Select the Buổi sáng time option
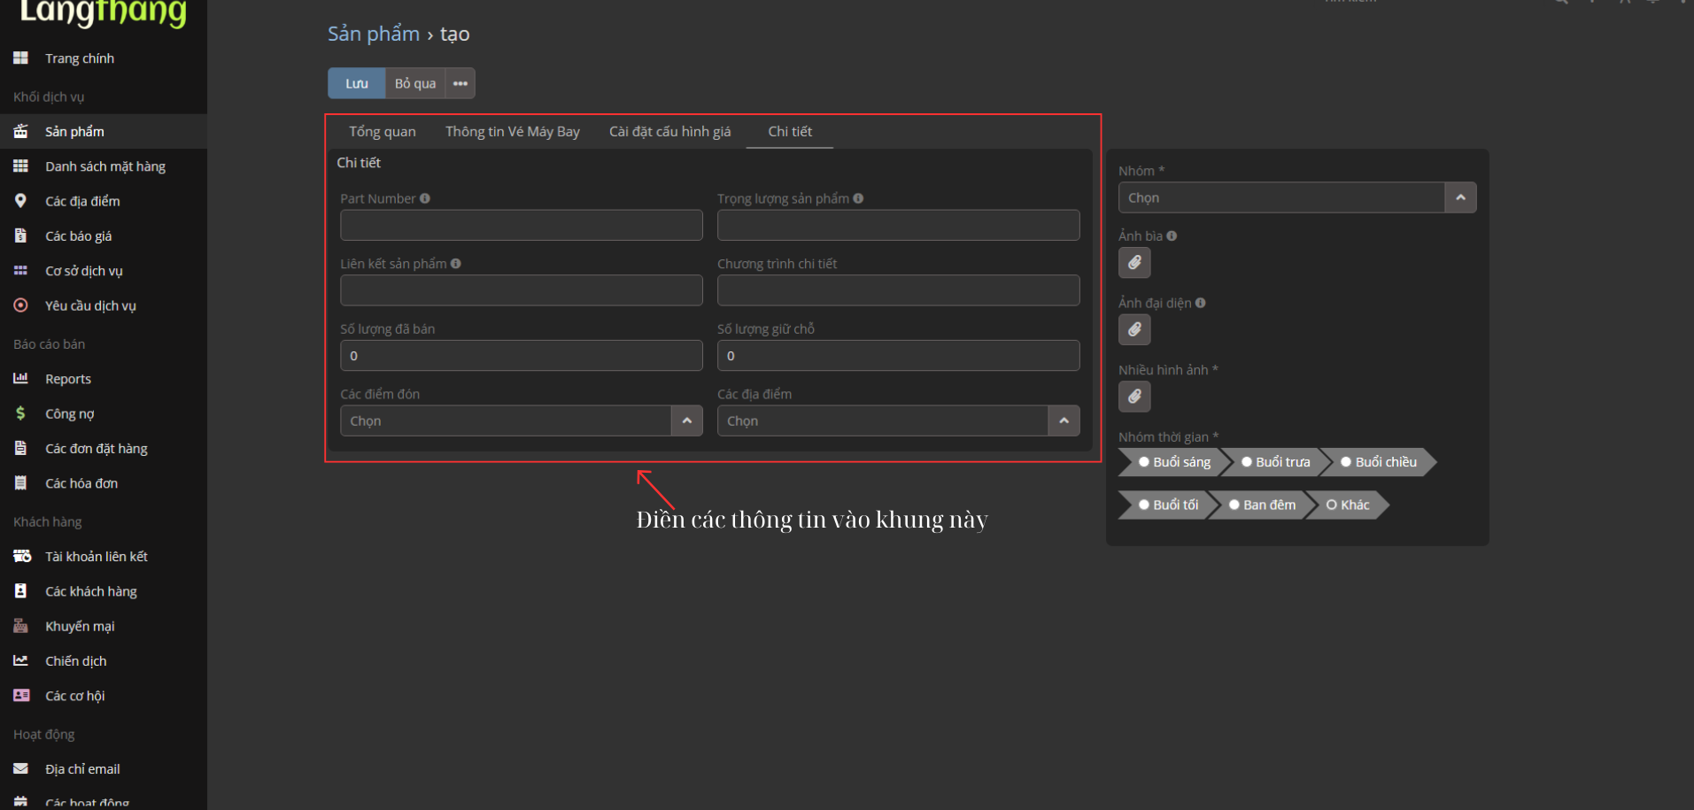The image size is (1694, 810). point(1173,462)
